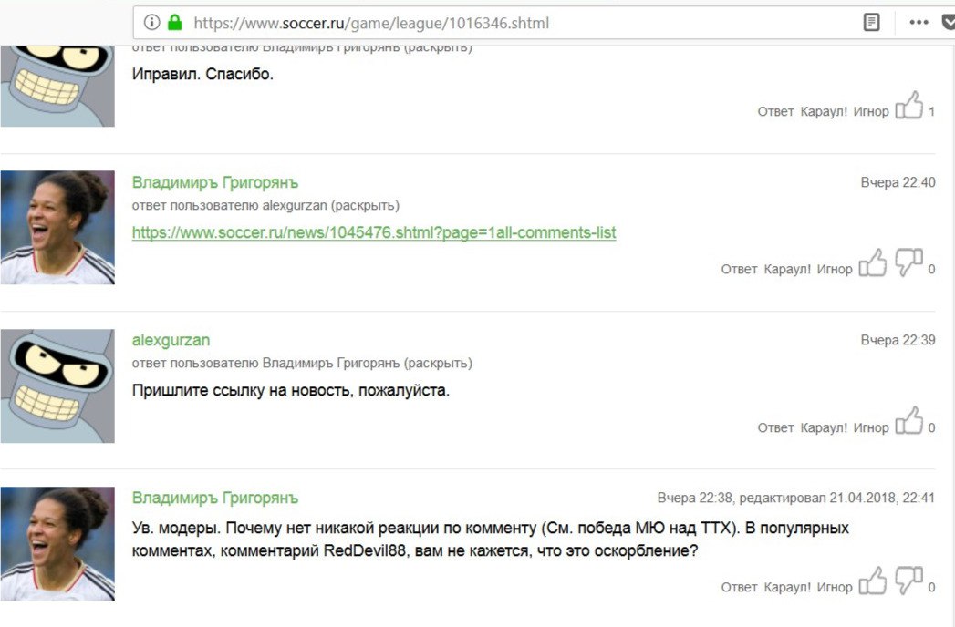Click Караул! on 'Иправил. Спасибо.' comment
Viewport: 955px width, 627px height.
point(824,111)
